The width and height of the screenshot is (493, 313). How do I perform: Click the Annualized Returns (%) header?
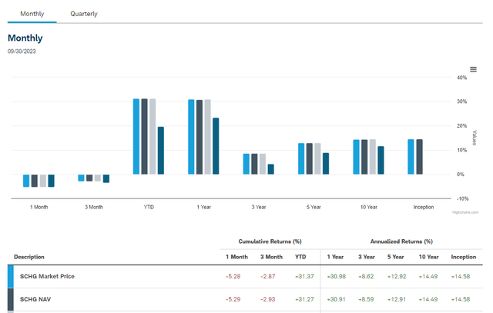401,241
